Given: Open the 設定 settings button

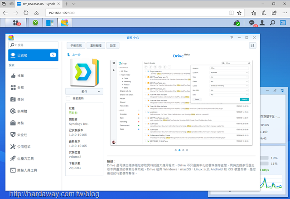Looking at the screenshot, I should pyautogui.click(x=113, y=45).
